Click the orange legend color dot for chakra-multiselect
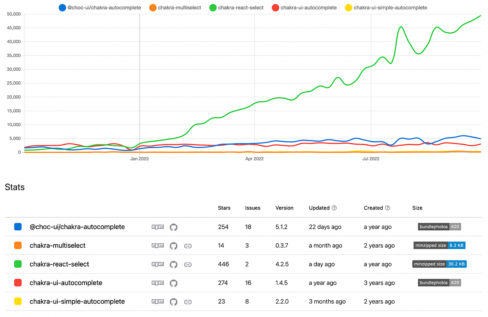Screen dimensions: 488x317 [x=152, y=7]
